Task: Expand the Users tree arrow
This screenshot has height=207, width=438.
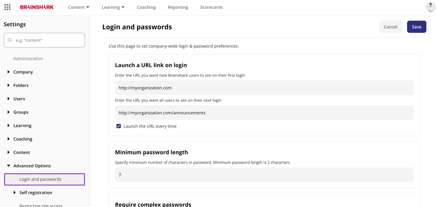Action: point(8,99)
